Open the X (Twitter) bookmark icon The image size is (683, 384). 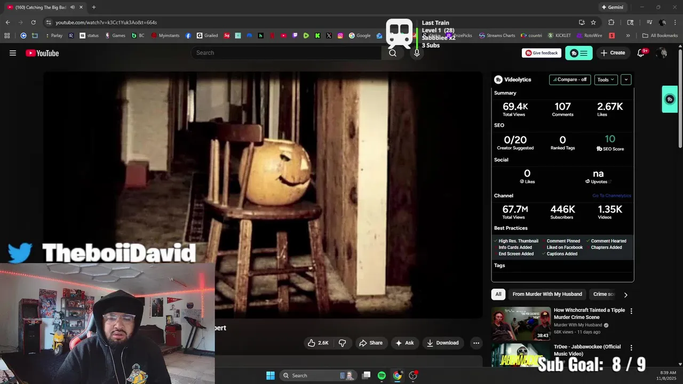coord(329,36)
